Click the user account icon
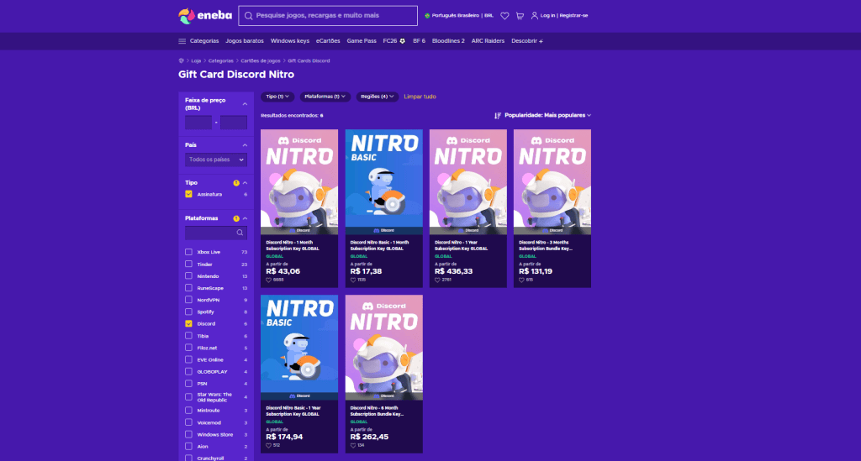861x461 pixels. pyautogui.click(x=534, y=16)
